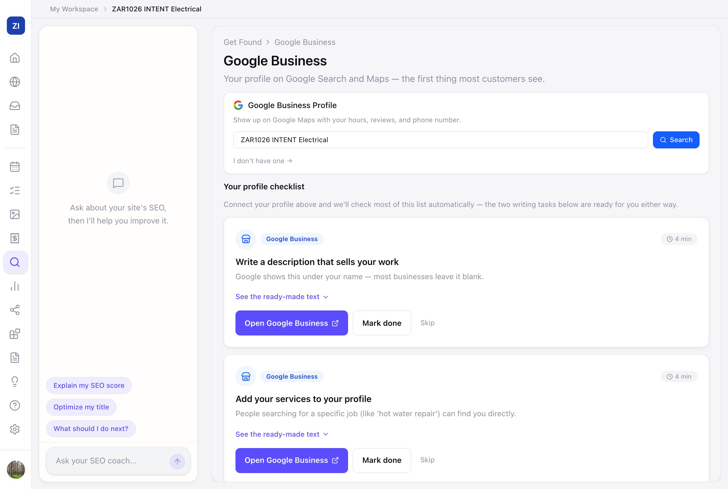Open the blocks add-ons icon
Viewport: 728px width, 489px height.
(15, 334)
